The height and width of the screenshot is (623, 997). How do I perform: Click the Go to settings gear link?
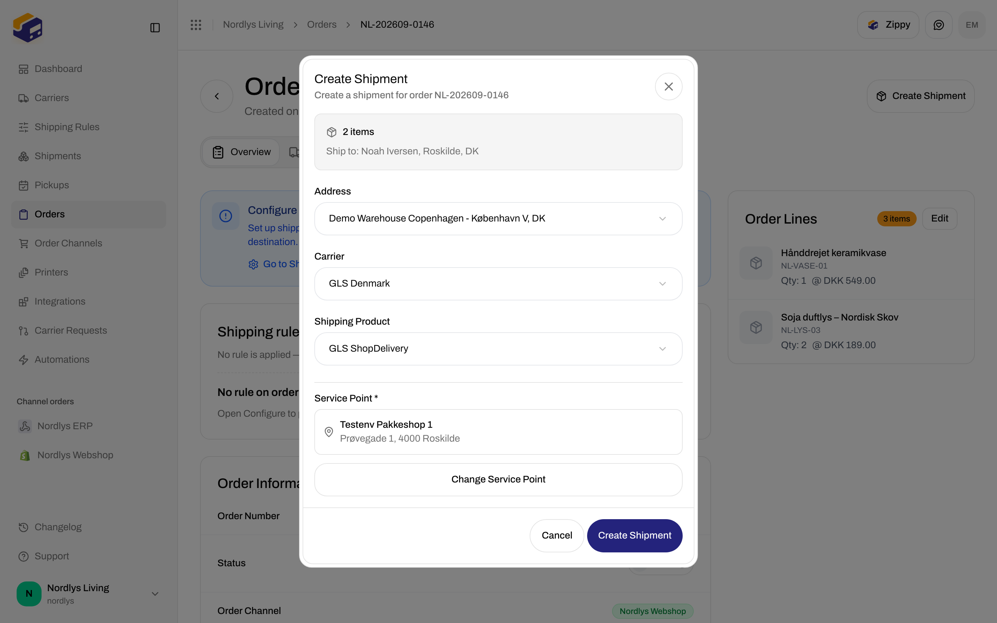click(x=273, y=264)
